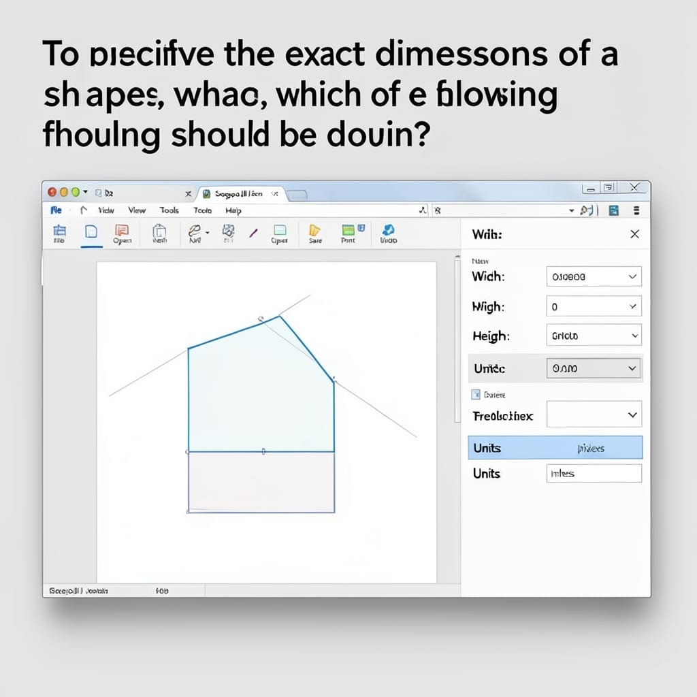Click the clipboard paste toolbar icon

159,231
